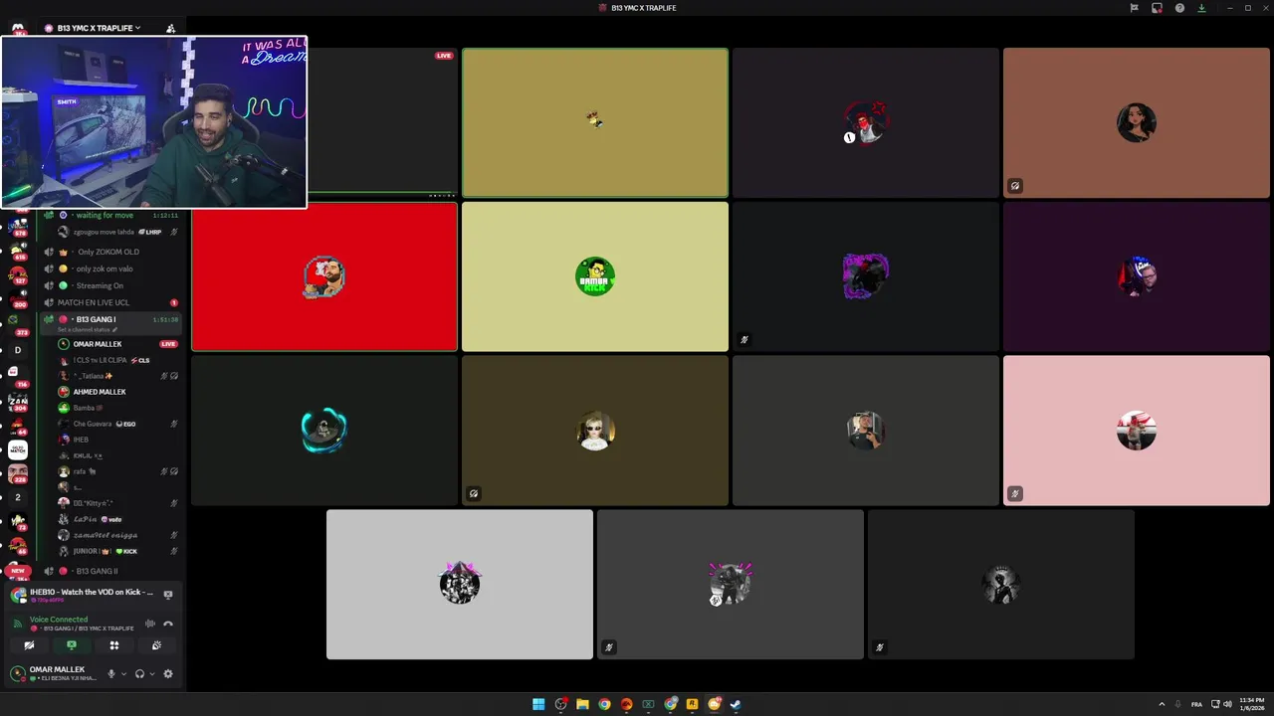Open the Discord home logo icon

pos(17,28)
